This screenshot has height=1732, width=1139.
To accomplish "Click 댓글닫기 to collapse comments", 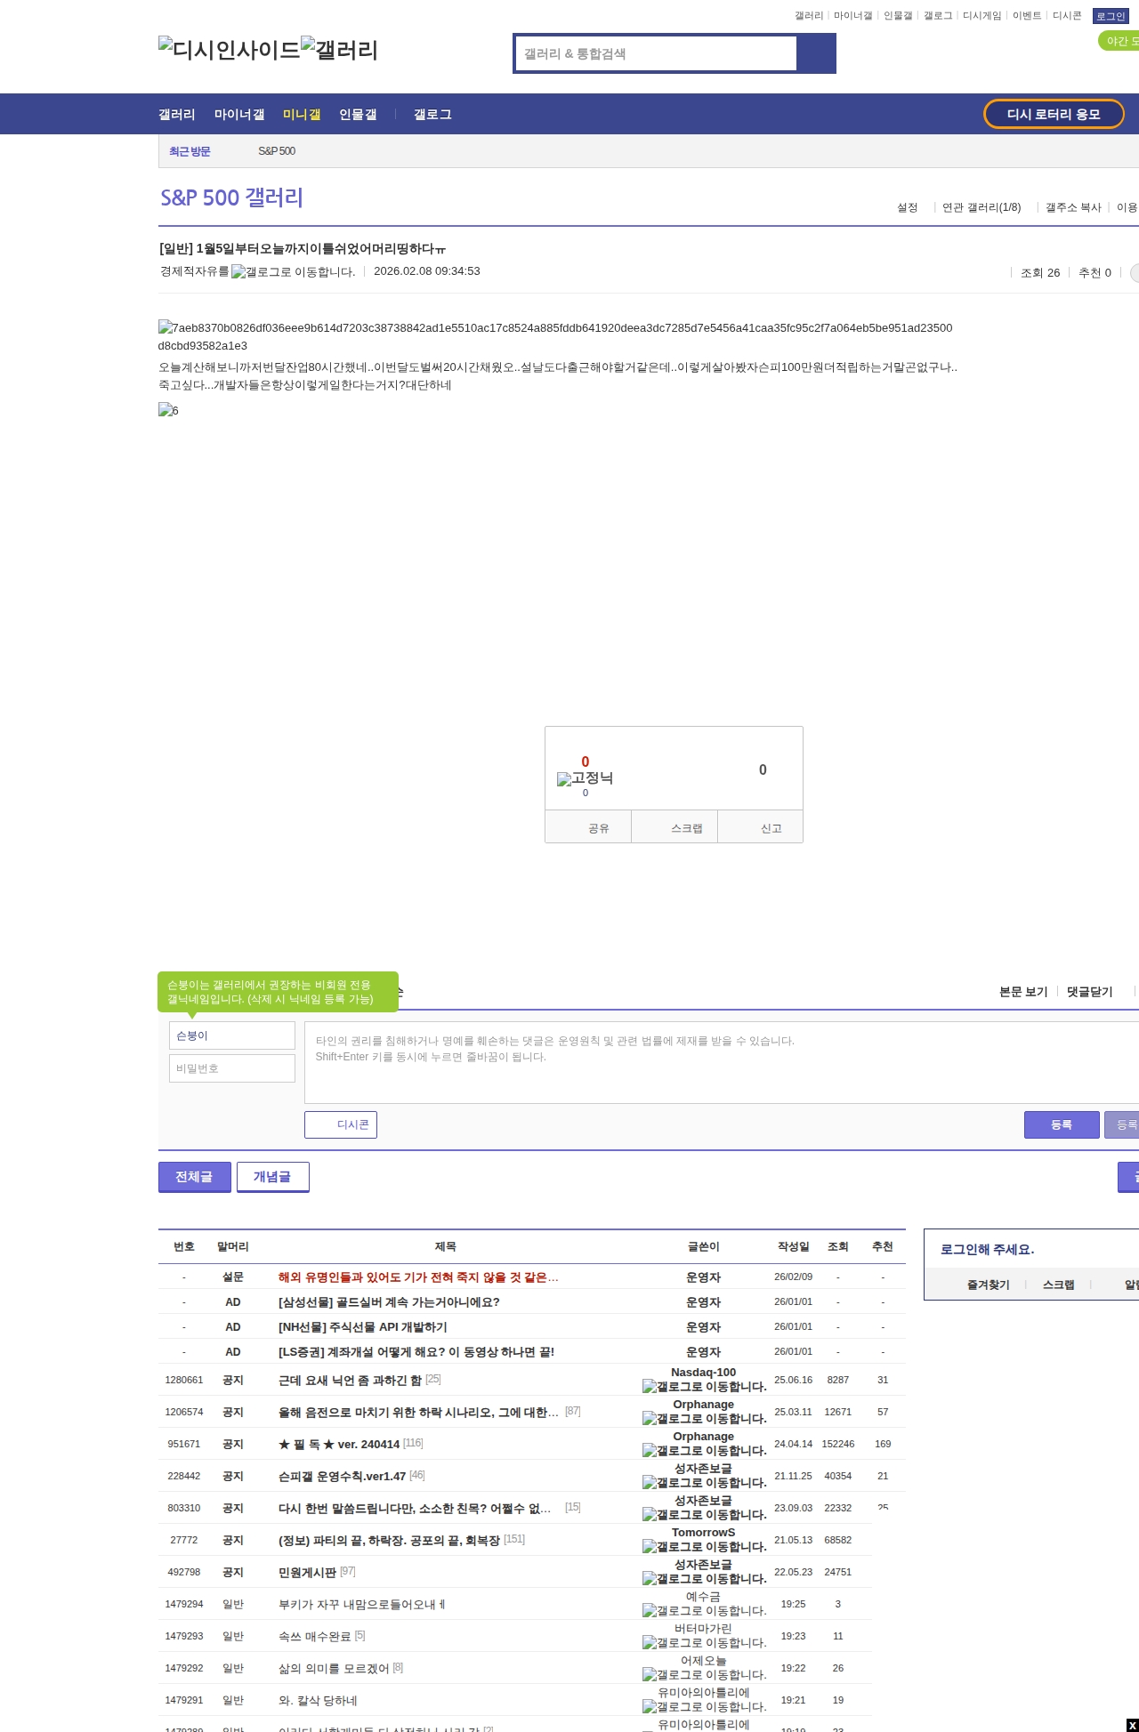I will 1090,992.
